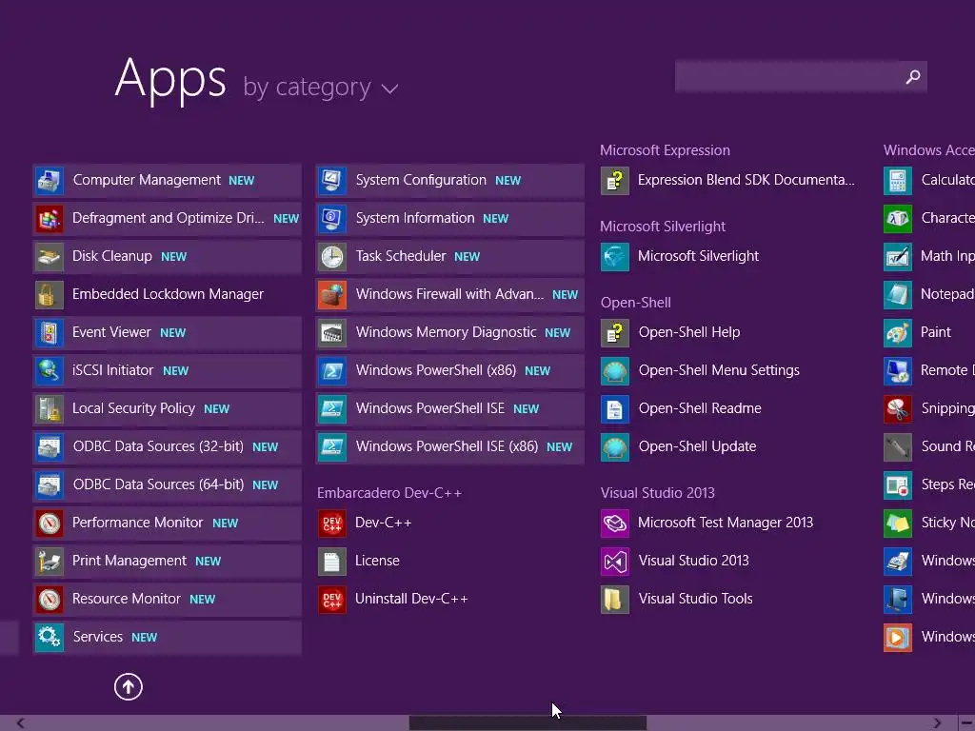
Task: Click the up-arrow back to Start button
Action: coord(129,687)
